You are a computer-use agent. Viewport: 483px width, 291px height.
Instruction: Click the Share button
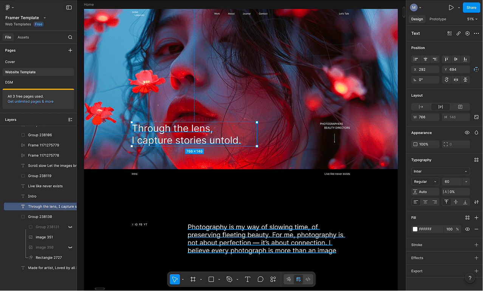(471, 8)
